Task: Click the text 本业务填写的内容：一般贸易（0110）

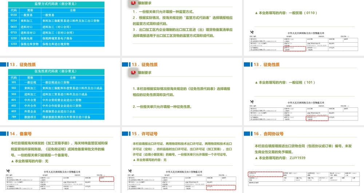Action: [x=288, y=13]
